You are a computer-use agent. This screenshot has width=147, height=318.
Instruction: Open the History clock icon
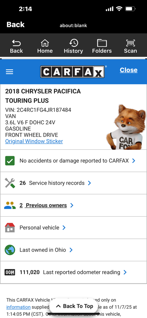click(x=73, y=43)
